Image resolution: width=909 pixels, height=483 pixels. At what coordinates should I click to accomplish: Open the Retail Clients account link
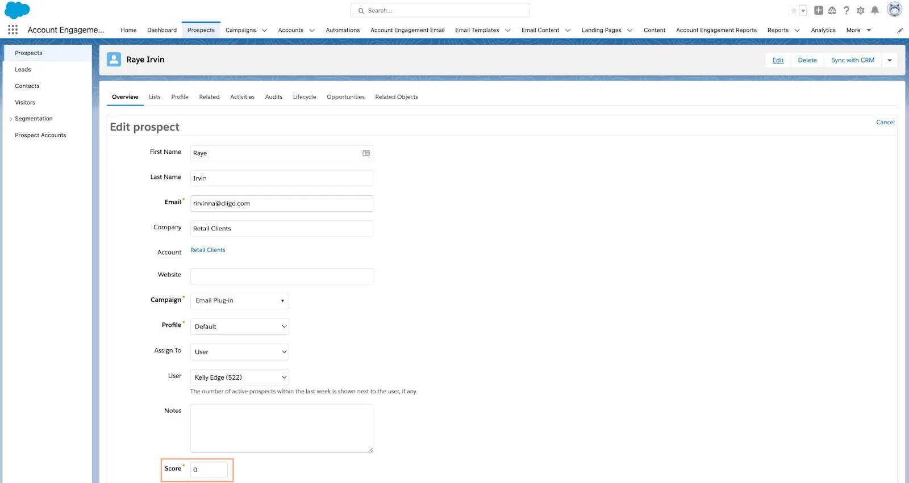coord(207,250)
